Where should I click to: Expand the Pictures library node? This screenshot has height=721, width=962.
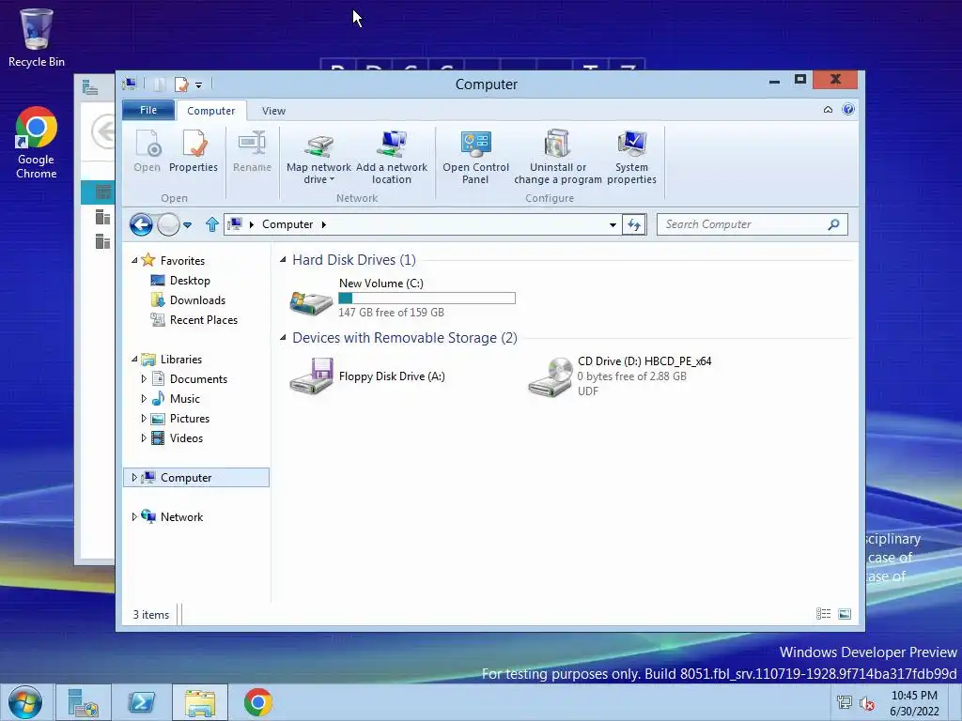[144, 418]
